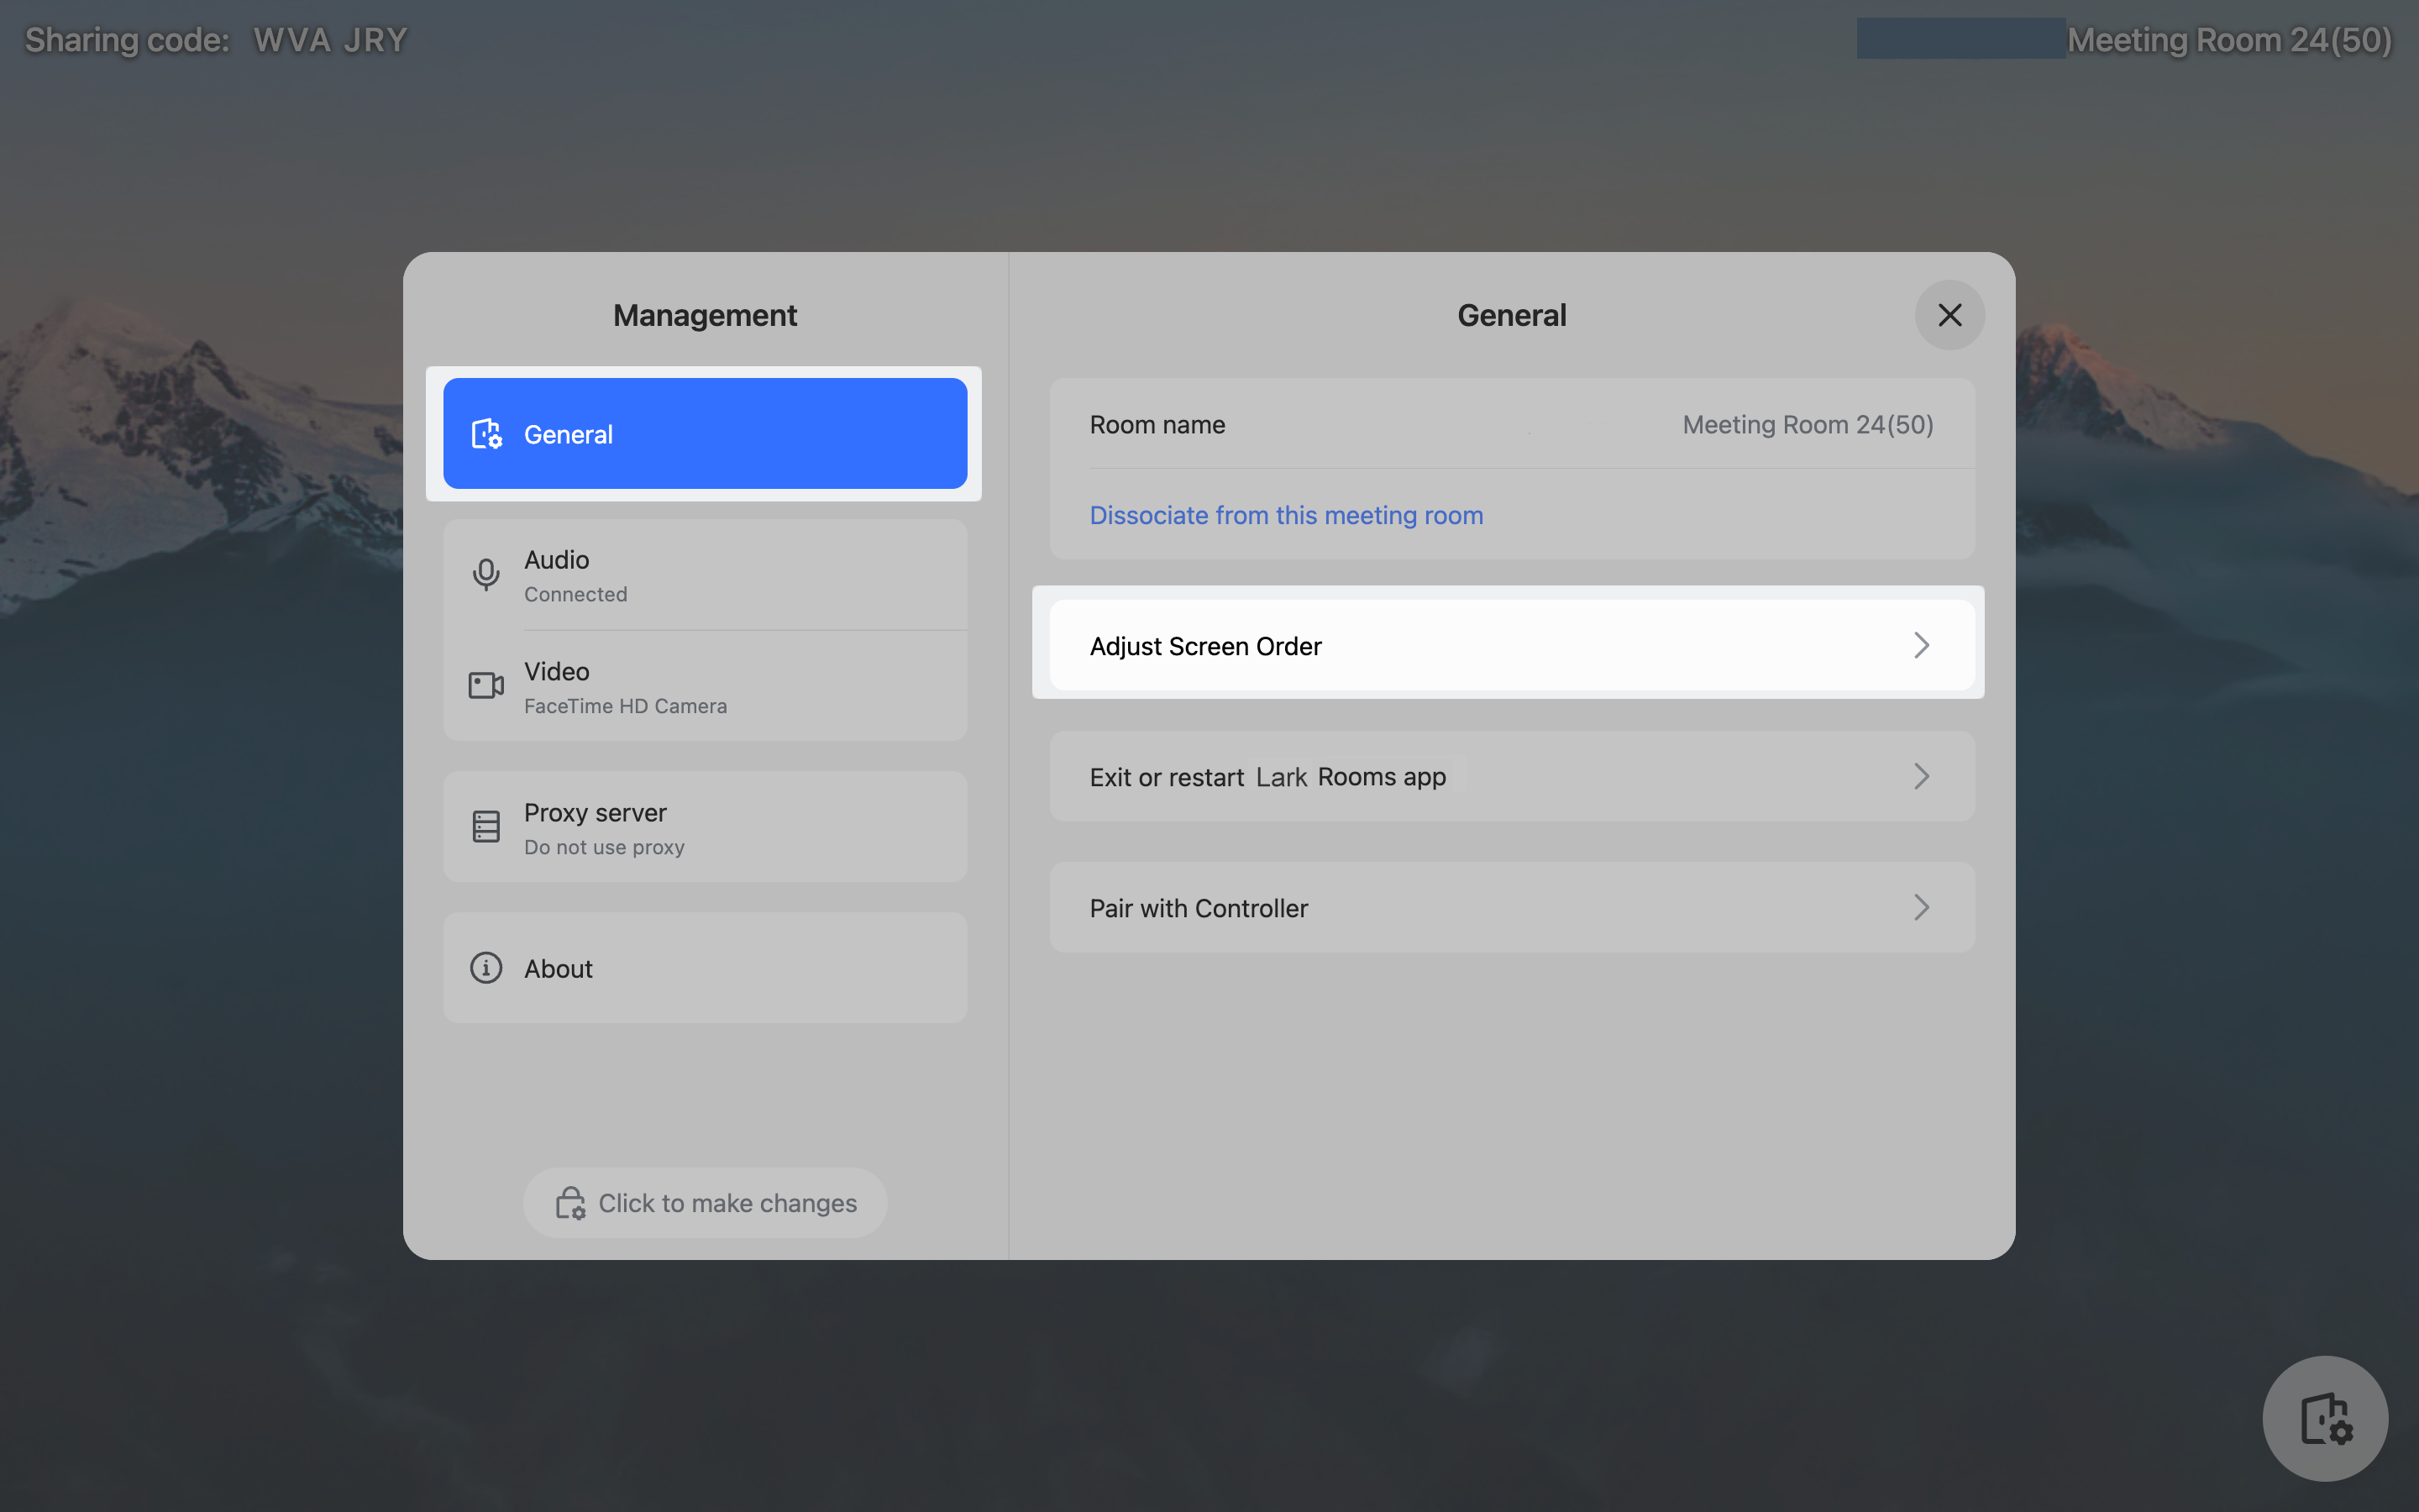Screen dimensions: 2419x1512
Task: Click the Proxy server icon
Action: [x=485, y=827]
